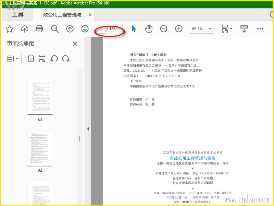This screenshot has width=274, height=206.
Task: Click the price text 88.00元
Action: pos(187,202)
